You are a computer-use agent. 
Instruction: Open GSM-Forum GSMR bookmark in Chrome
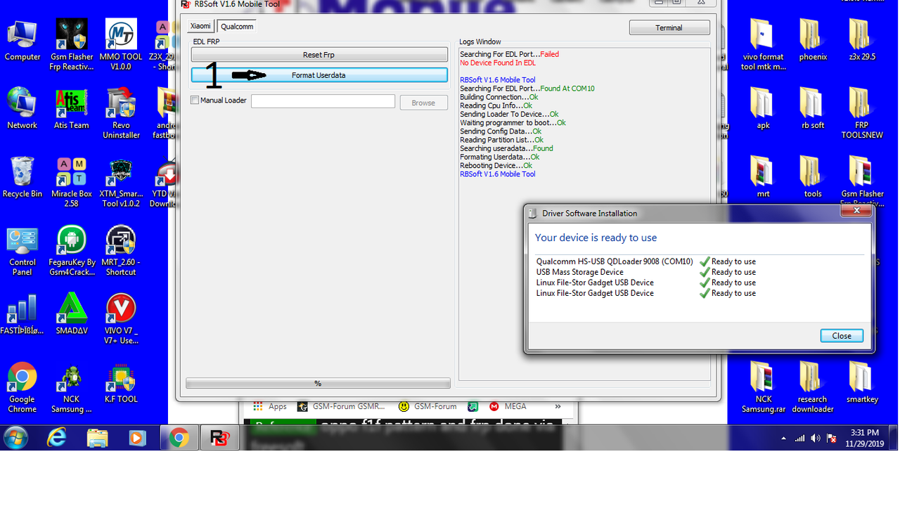tap(341, 406)
